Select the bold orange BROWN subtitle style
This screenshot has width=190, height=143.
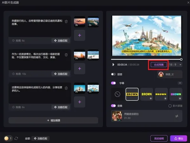pyautogui.click(x=161, y=94)
